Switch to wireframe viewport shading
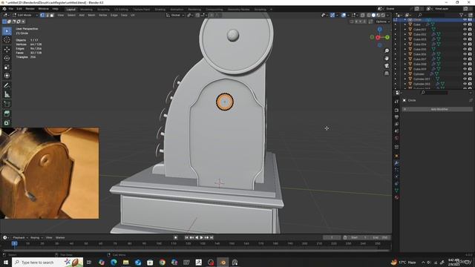This screenshot has width=475, height=267. click(x=369, y=15)
